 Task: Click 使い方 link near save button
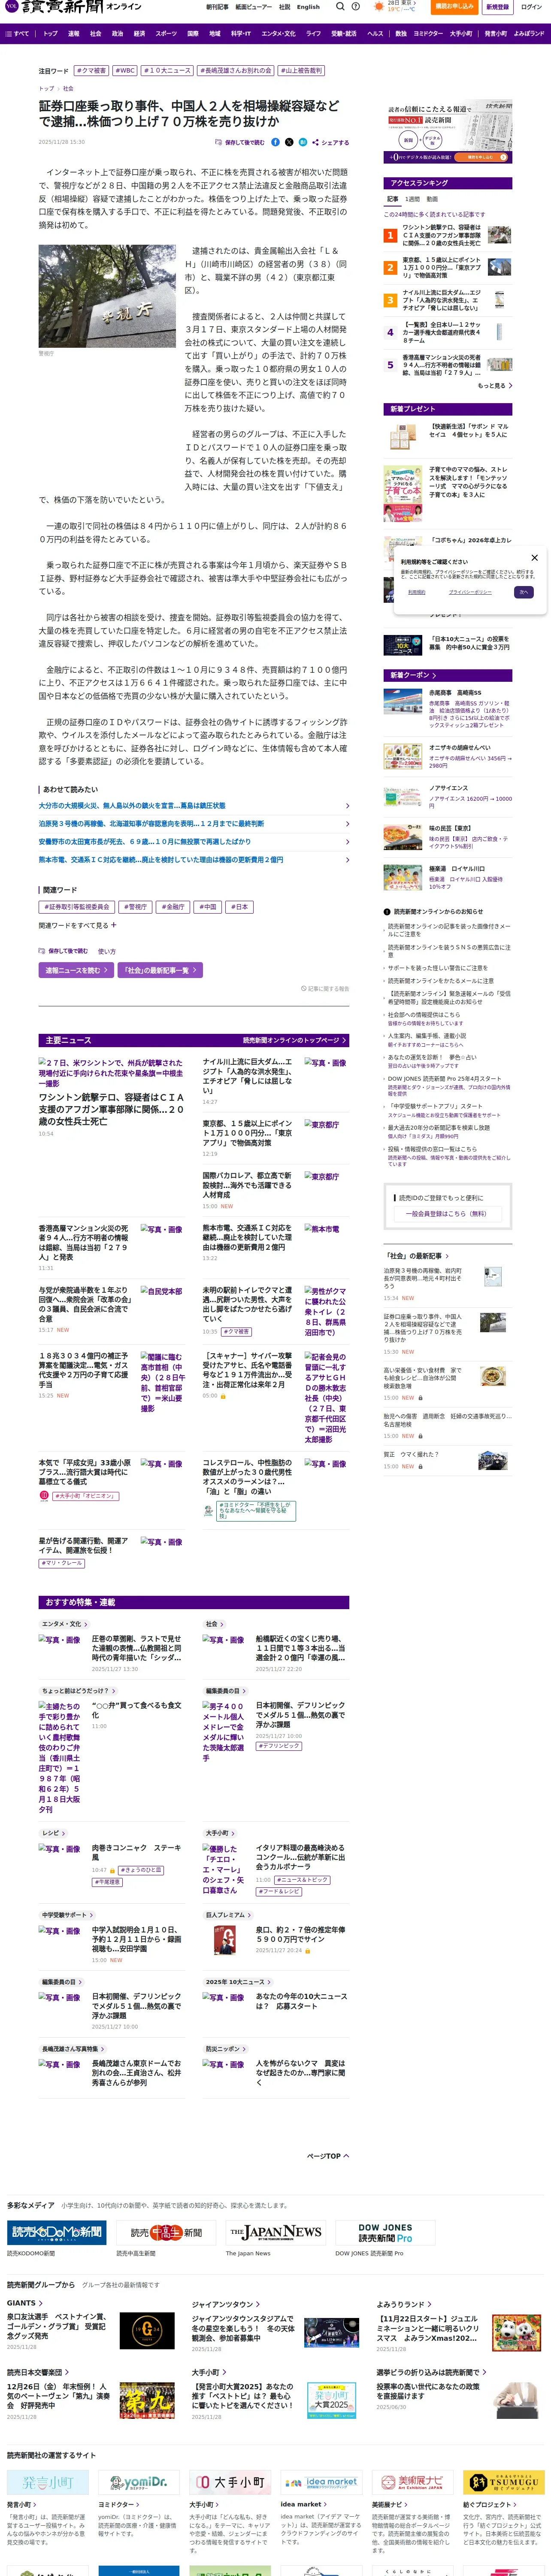pos(107,951)
